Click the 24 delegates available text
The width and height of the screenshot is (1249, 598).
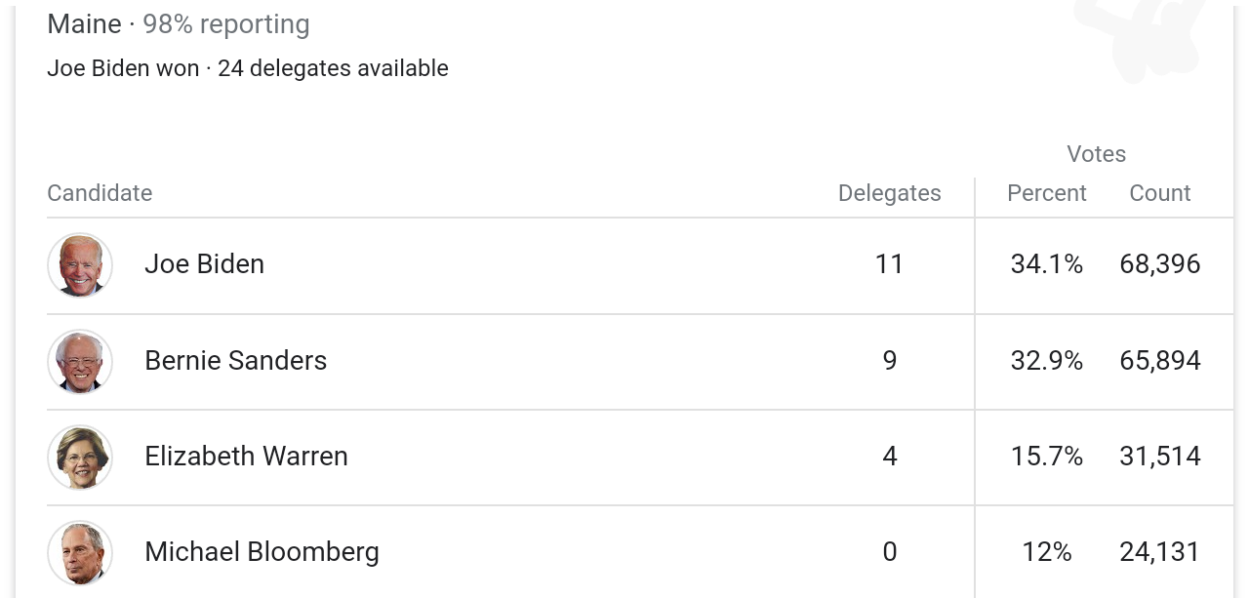click(333, 68)
